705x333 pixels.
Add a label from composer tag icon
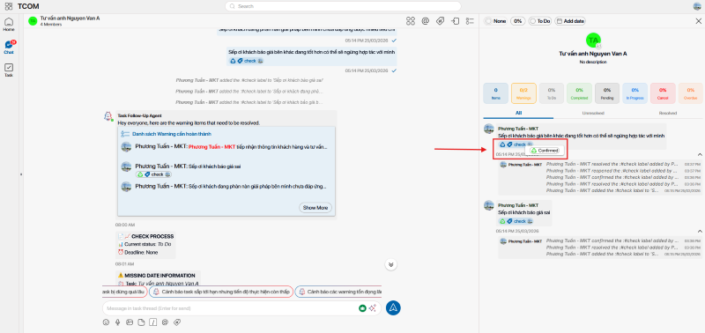pos(177,322)
